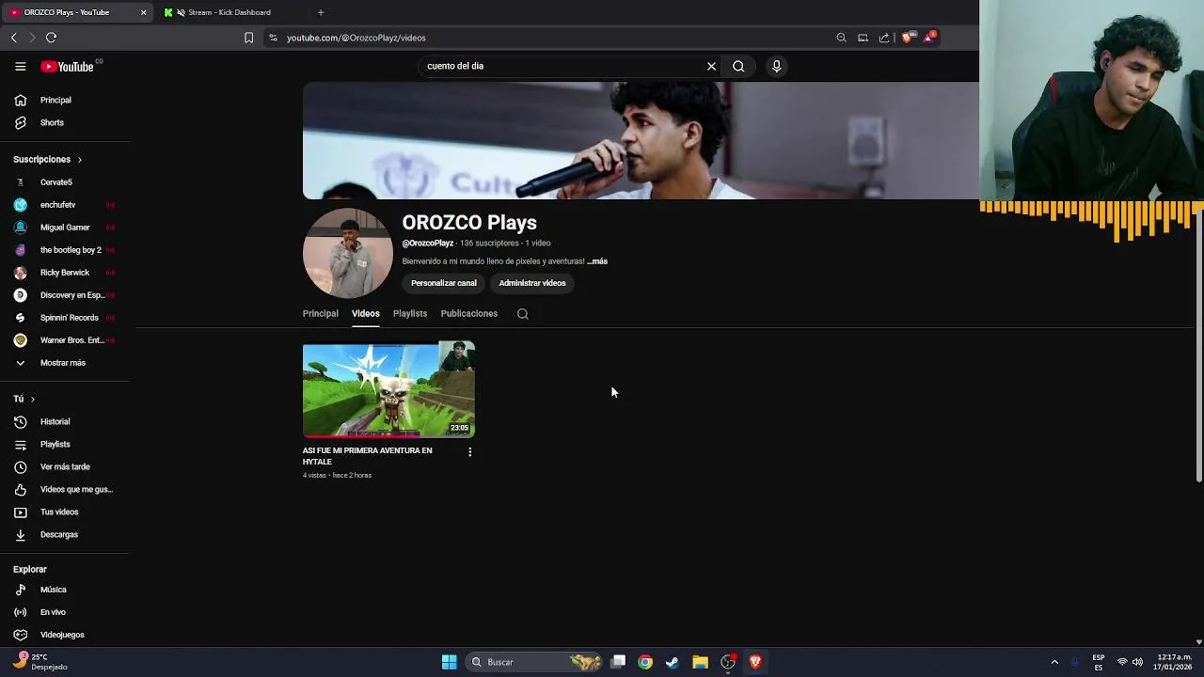
Task: Open Miguel Gamer subscription channel
Action: [x=65, y=228]
